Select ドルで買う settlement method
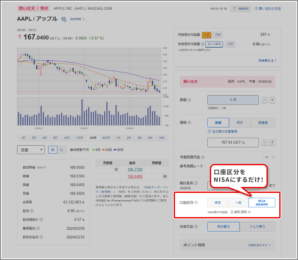 pos(257,226)
